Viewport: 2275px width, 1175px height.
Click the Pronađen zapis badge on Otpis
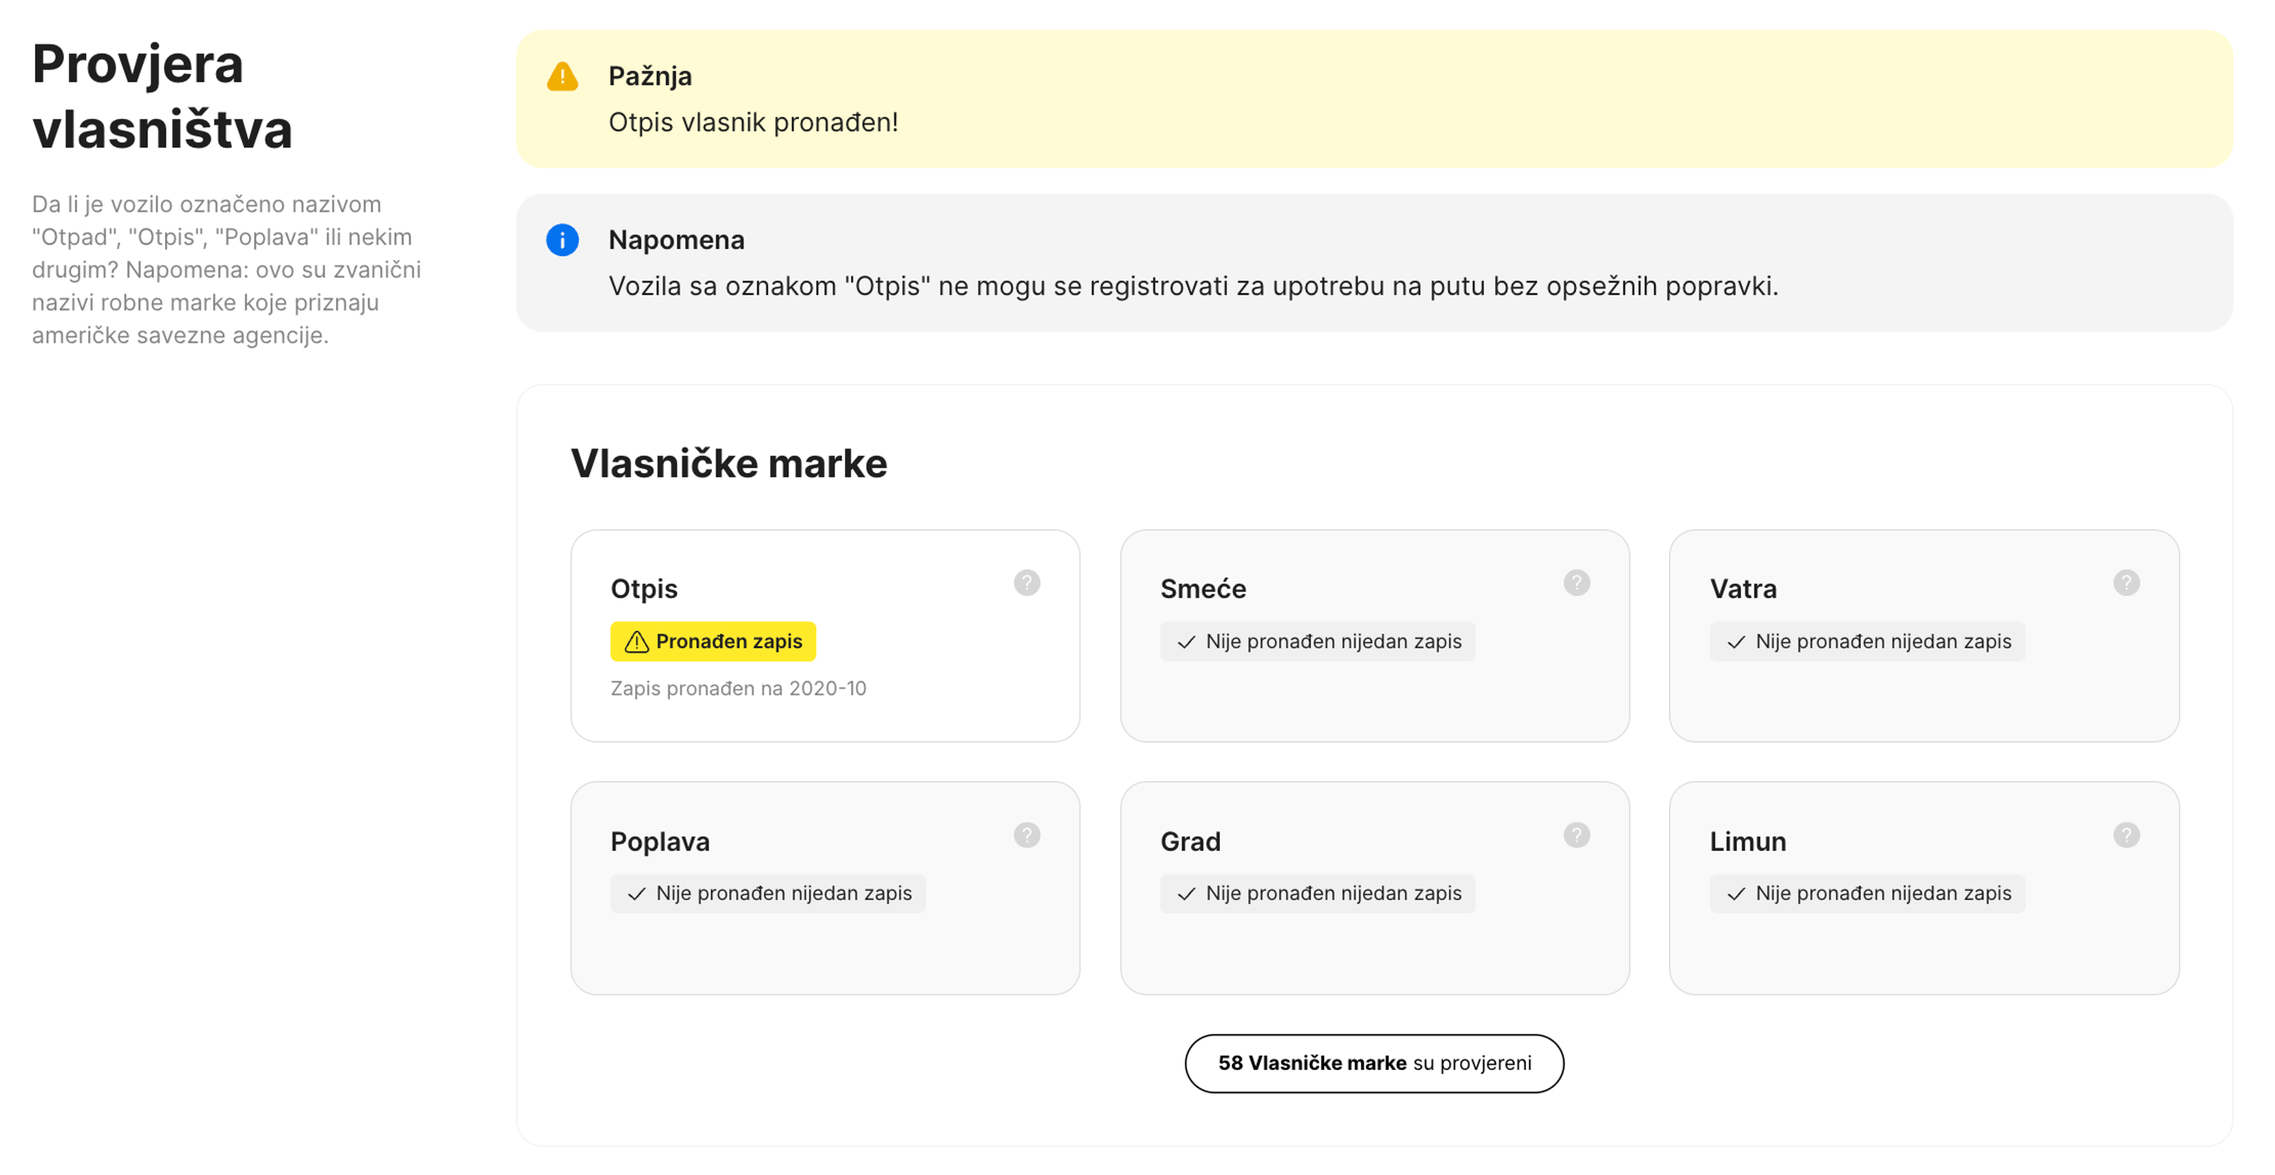click(x=713, y=642)
